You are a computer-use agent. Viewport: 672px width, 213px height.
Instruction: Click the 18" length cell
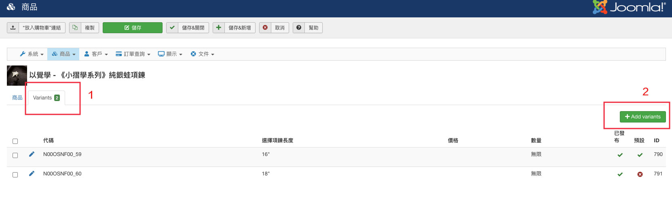[x=266, y=173]
